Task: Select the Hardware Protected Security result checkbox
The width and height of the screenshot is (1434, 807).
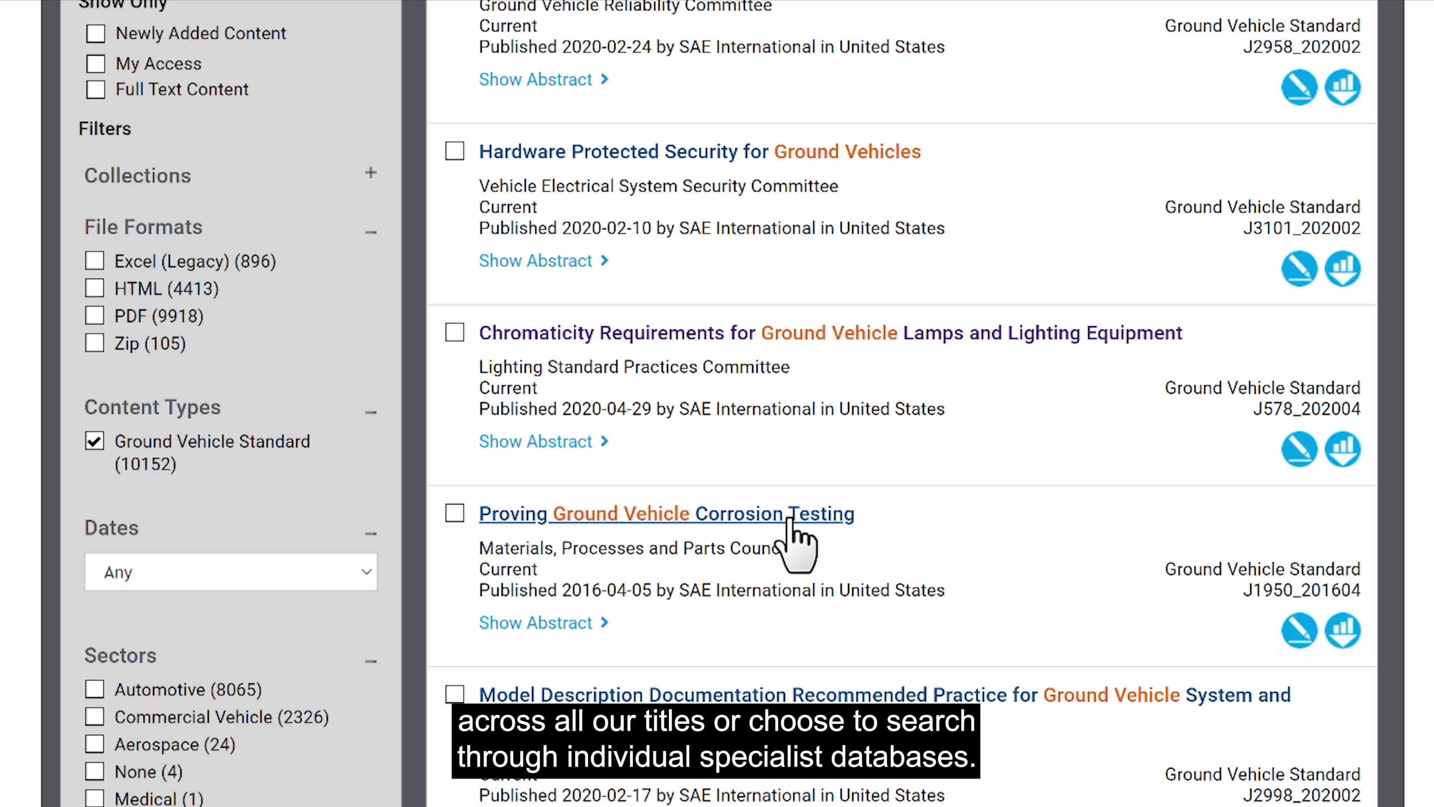Action: click(454, 151)
